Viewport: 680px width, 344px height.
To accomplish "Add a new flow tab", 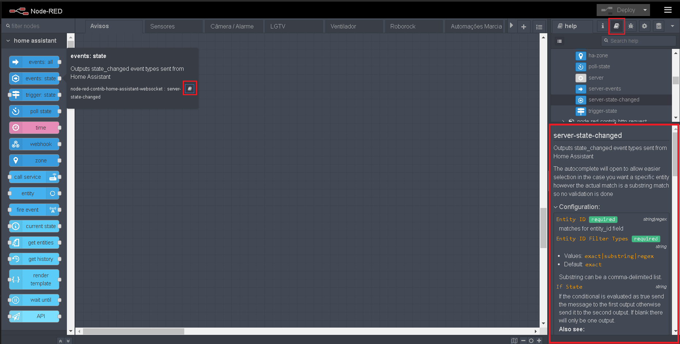I will click(524, 27).
